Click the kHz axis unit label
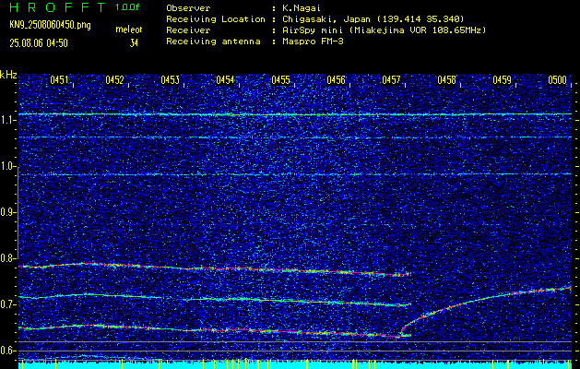Viewport: 580px width, 369px height. coord(8,75)
